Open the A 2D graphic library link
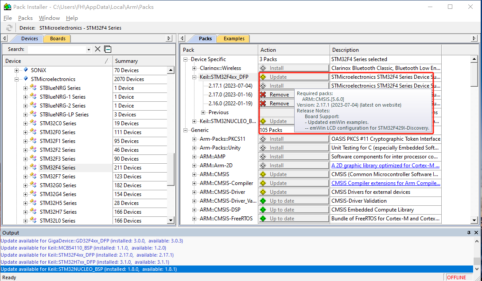Screen dimensions: 482x281 click(x=385, y=166)
